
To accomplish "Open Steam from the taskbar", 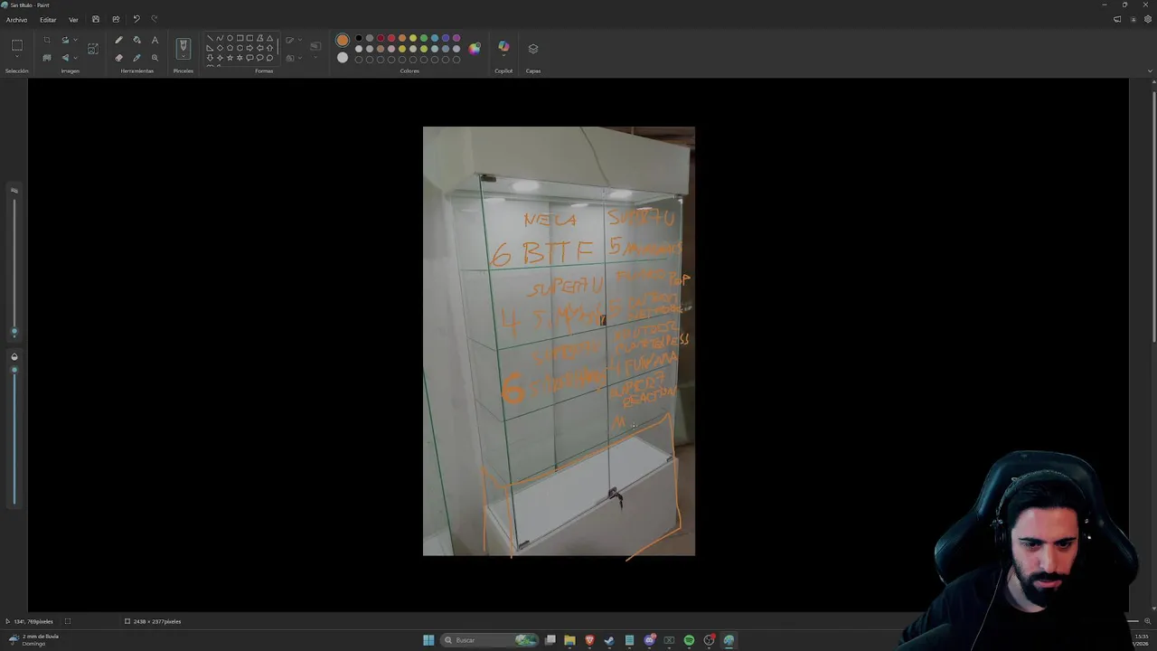I will click(609, 640).
